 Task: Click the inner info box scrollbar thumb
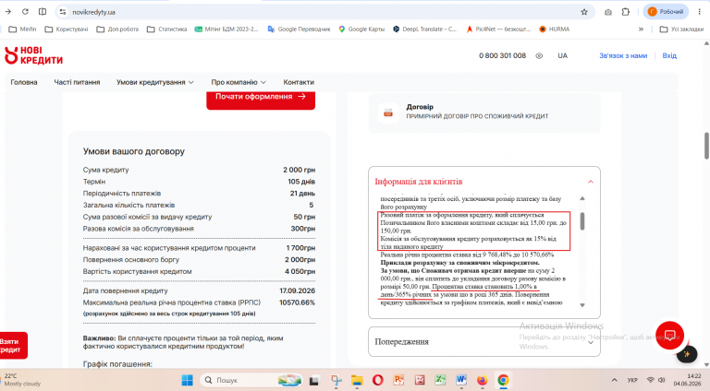click(582, 220)
